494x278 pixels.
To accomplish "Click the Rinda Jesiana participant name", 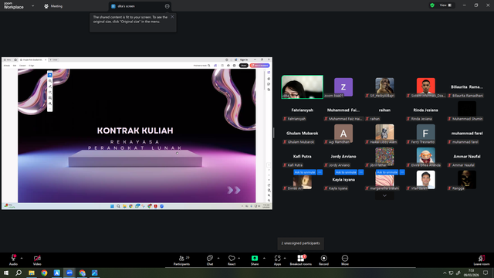I will pyautogui.click(x=425, y=110).
